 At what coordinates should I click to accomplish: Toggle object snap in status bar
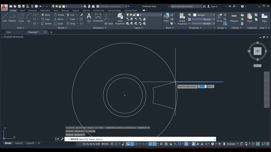(x=155, y=144)
